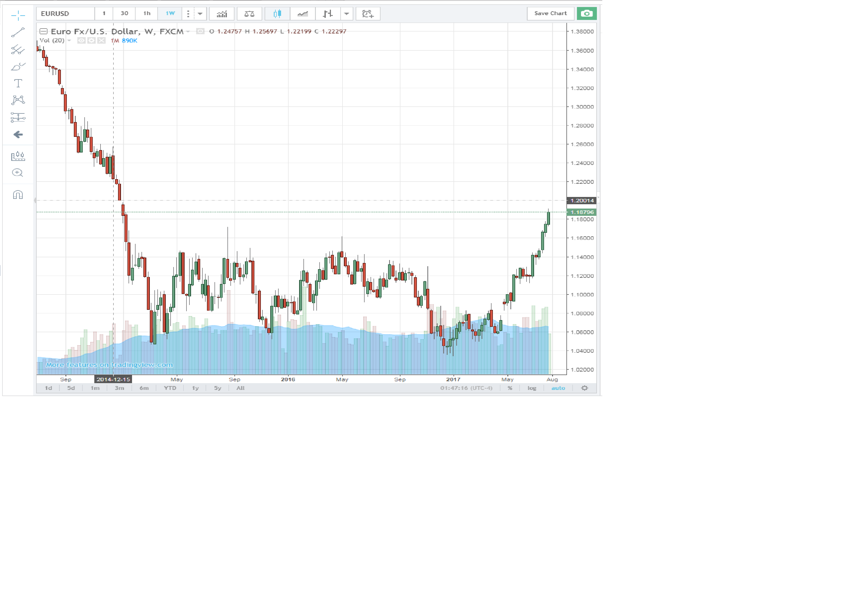Toggle visibility eye of Euro Fx series
This screenshot has width=858, height=610.
(x=200, y=31)
